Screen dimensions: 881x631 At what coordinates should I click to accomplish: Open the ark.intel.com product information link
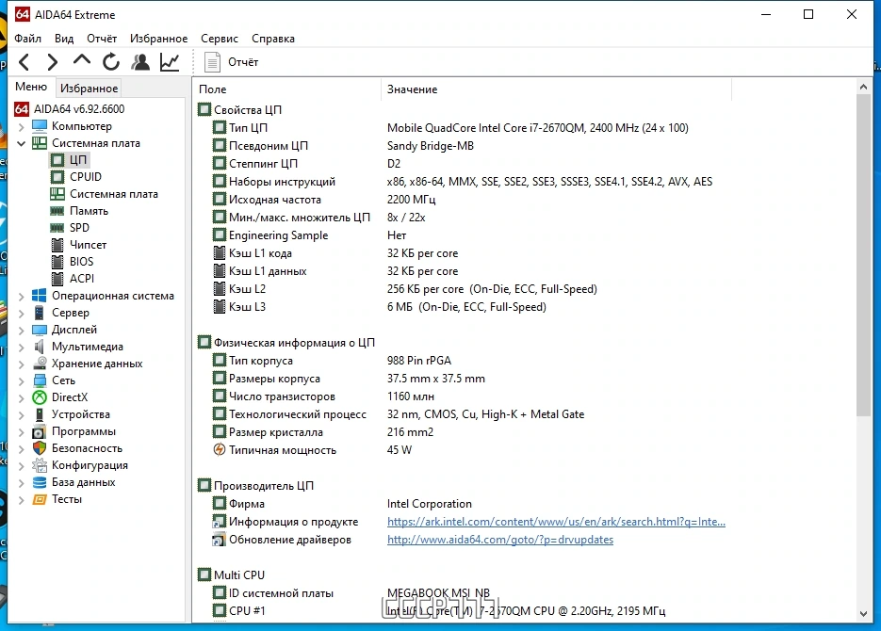pos(556,522)
